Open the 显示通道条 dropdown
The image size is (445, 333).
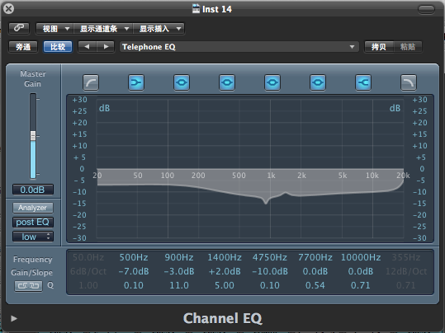pos(103,29)
